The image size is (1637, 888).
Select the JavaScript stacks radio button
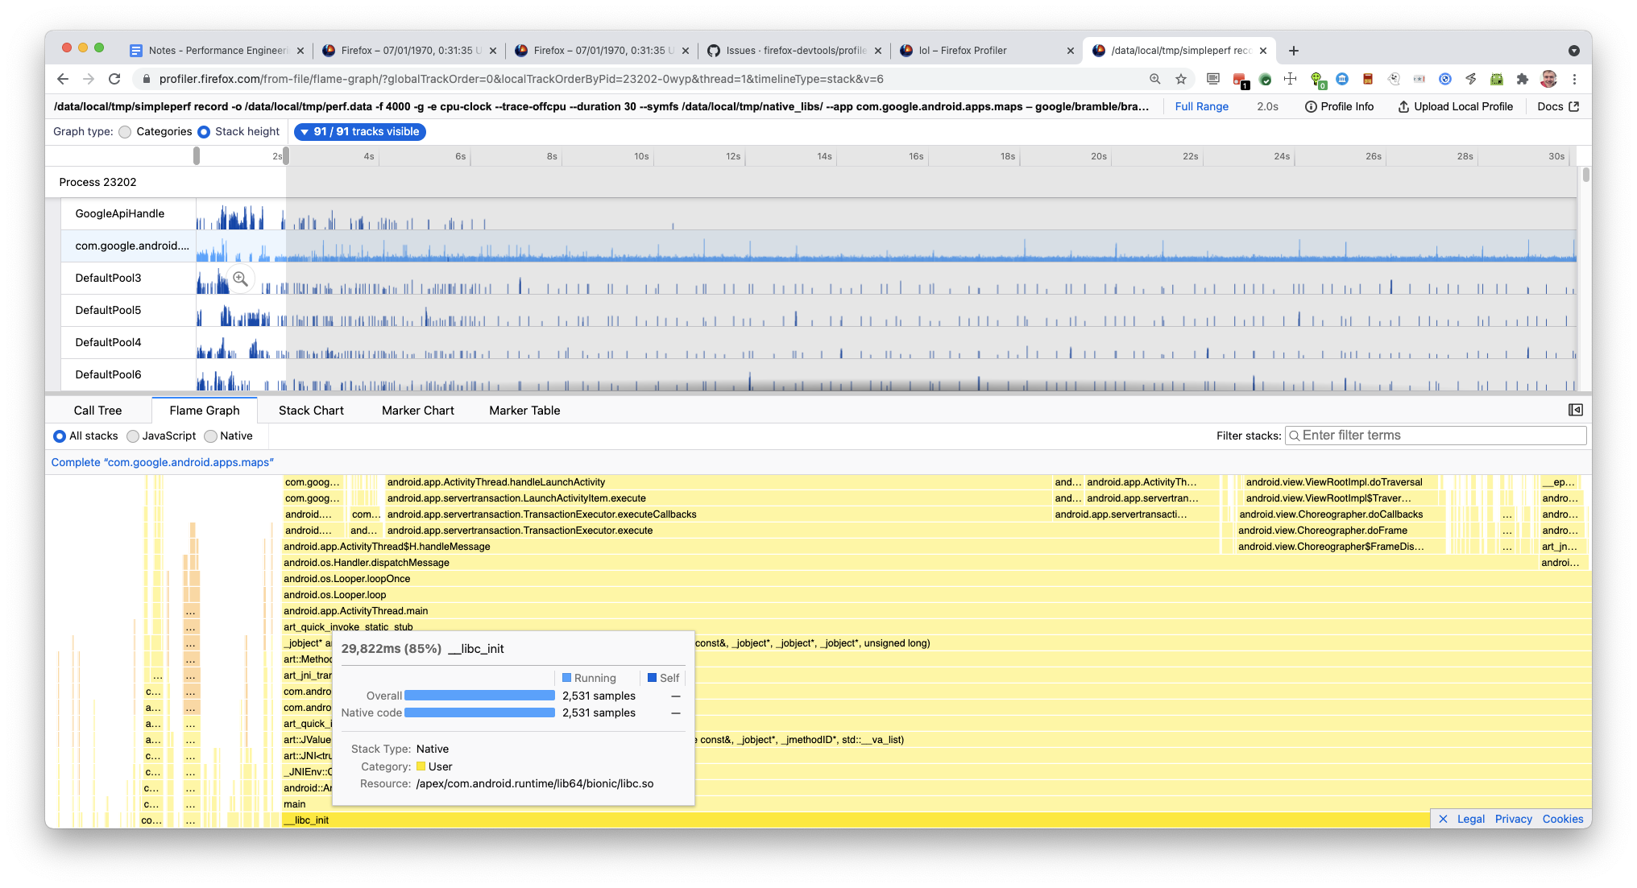[x=133, y=436]
